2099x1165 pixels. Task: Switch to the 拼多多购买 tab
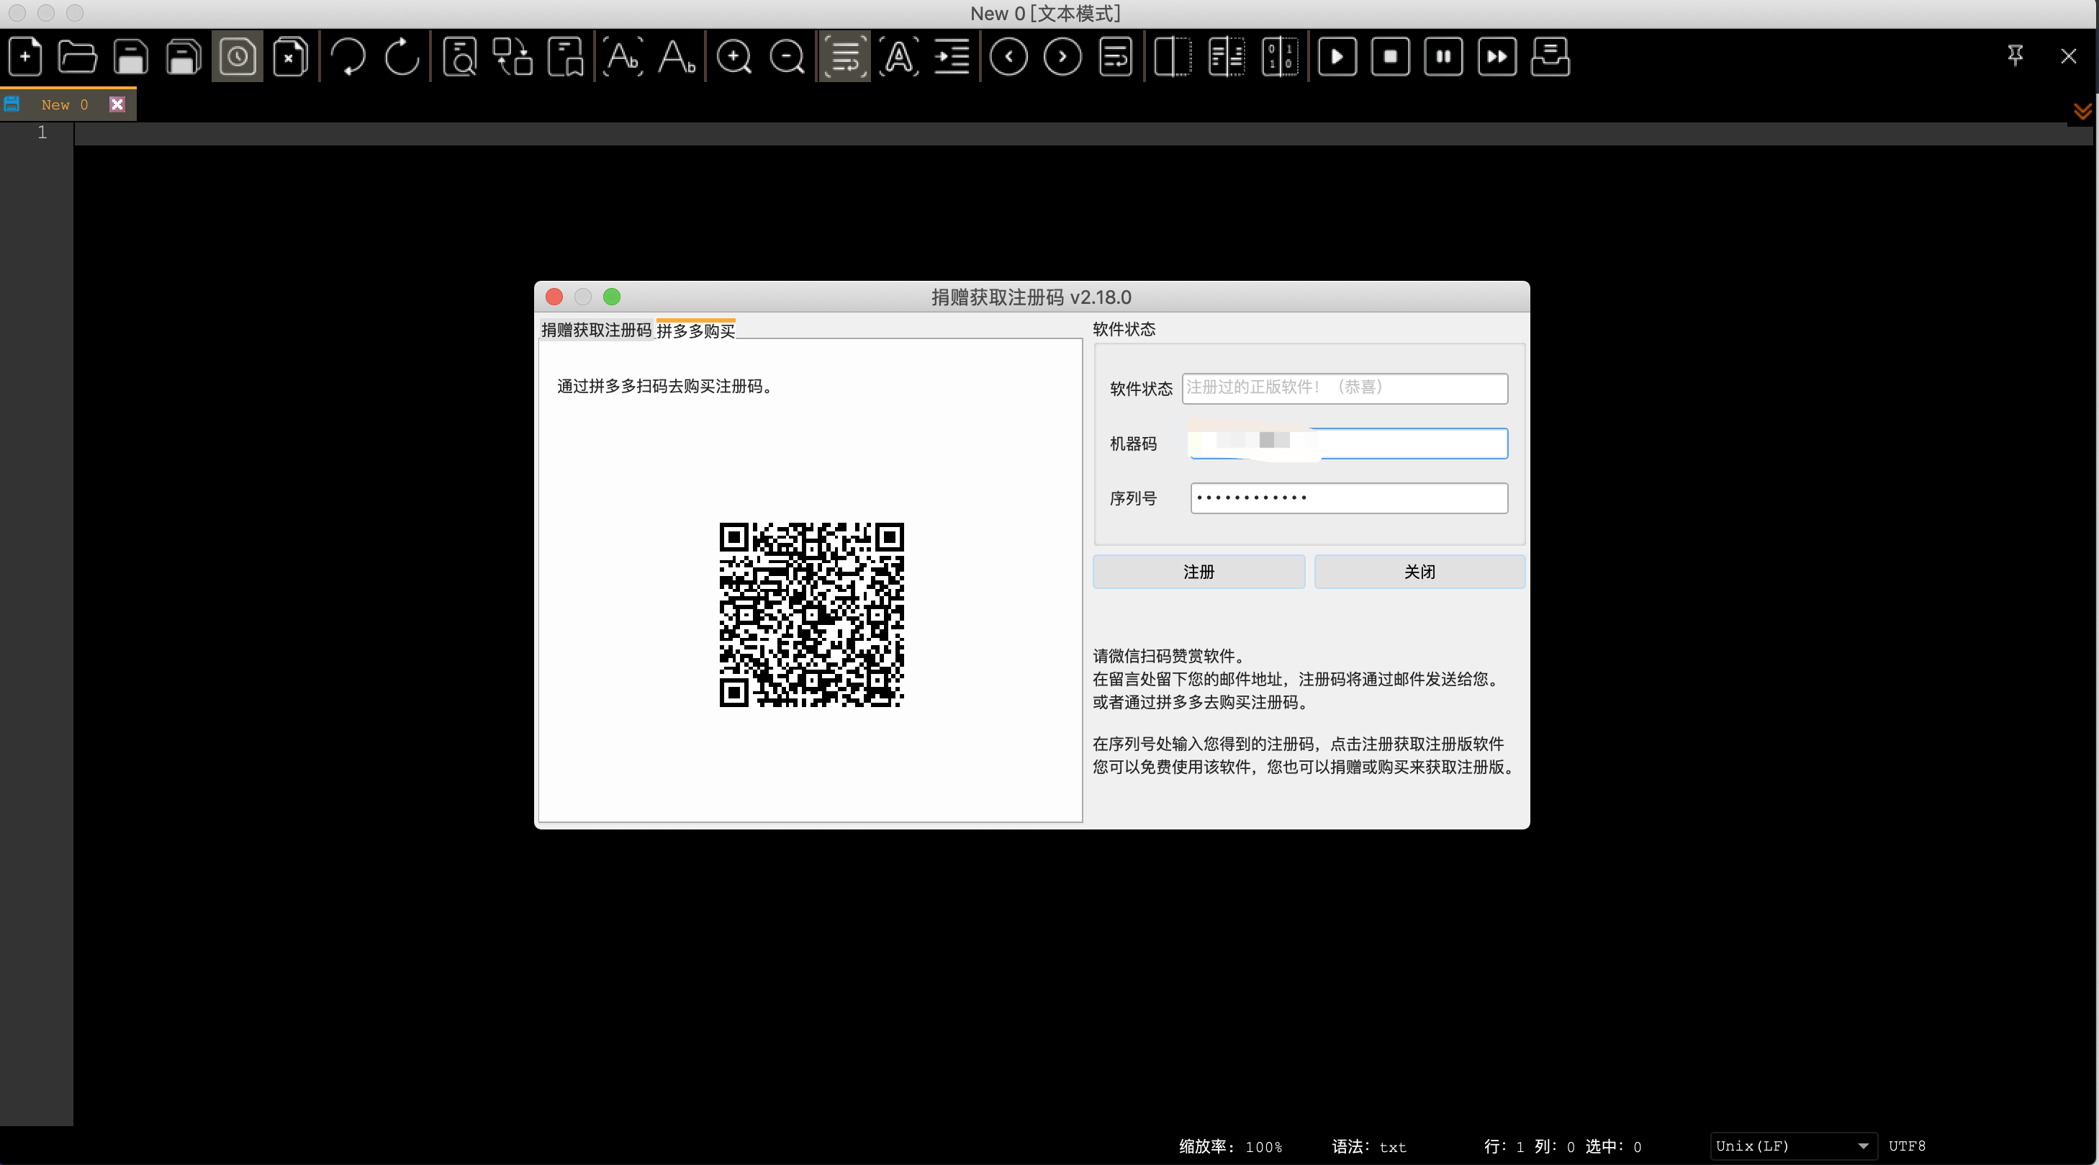696,330
